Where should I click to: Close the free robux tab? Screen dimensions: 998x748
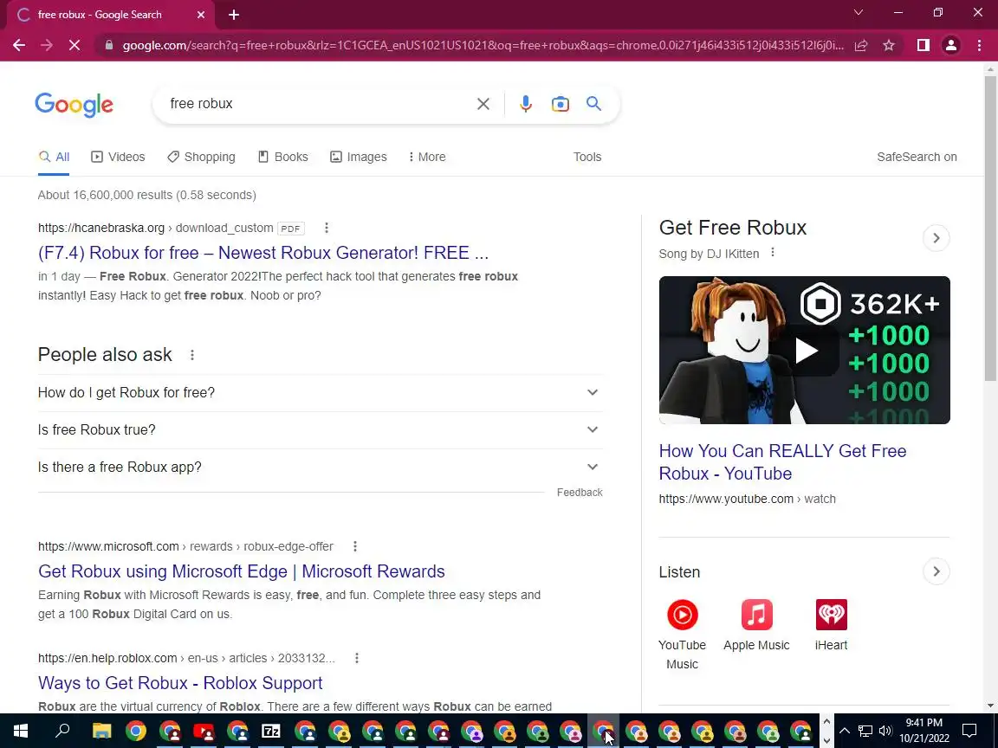201,15
